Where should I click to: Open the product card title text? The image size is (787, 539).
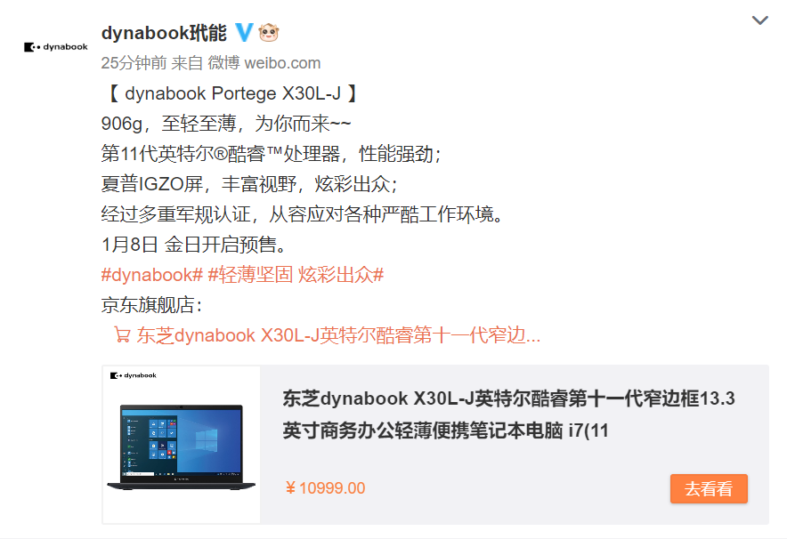pyautogui.click(x=508, y=414)
